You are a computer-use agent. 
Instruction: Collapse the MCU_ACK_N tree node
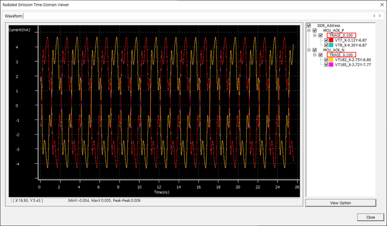(x=309, y=50)
